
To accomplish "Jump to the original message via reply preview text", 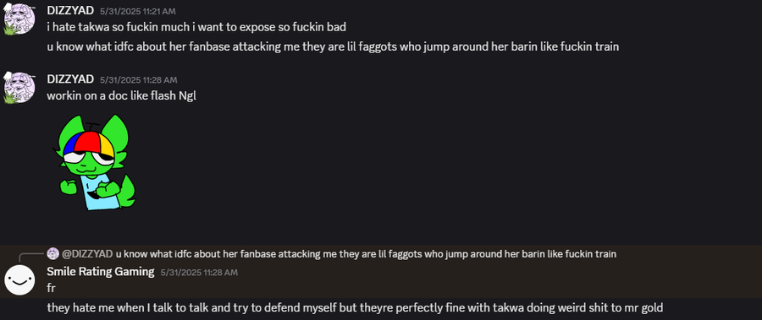I will tap(366, 253).
